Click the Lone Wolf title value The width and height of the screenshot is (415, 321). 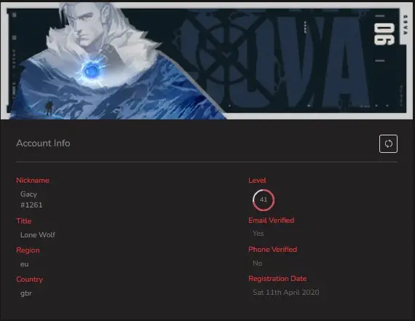[x=38, y=234]
